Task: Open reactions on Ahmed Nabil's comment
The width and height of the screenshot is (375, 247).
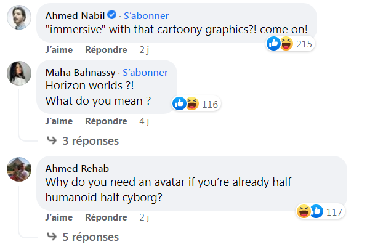Action: coord(290,44)
